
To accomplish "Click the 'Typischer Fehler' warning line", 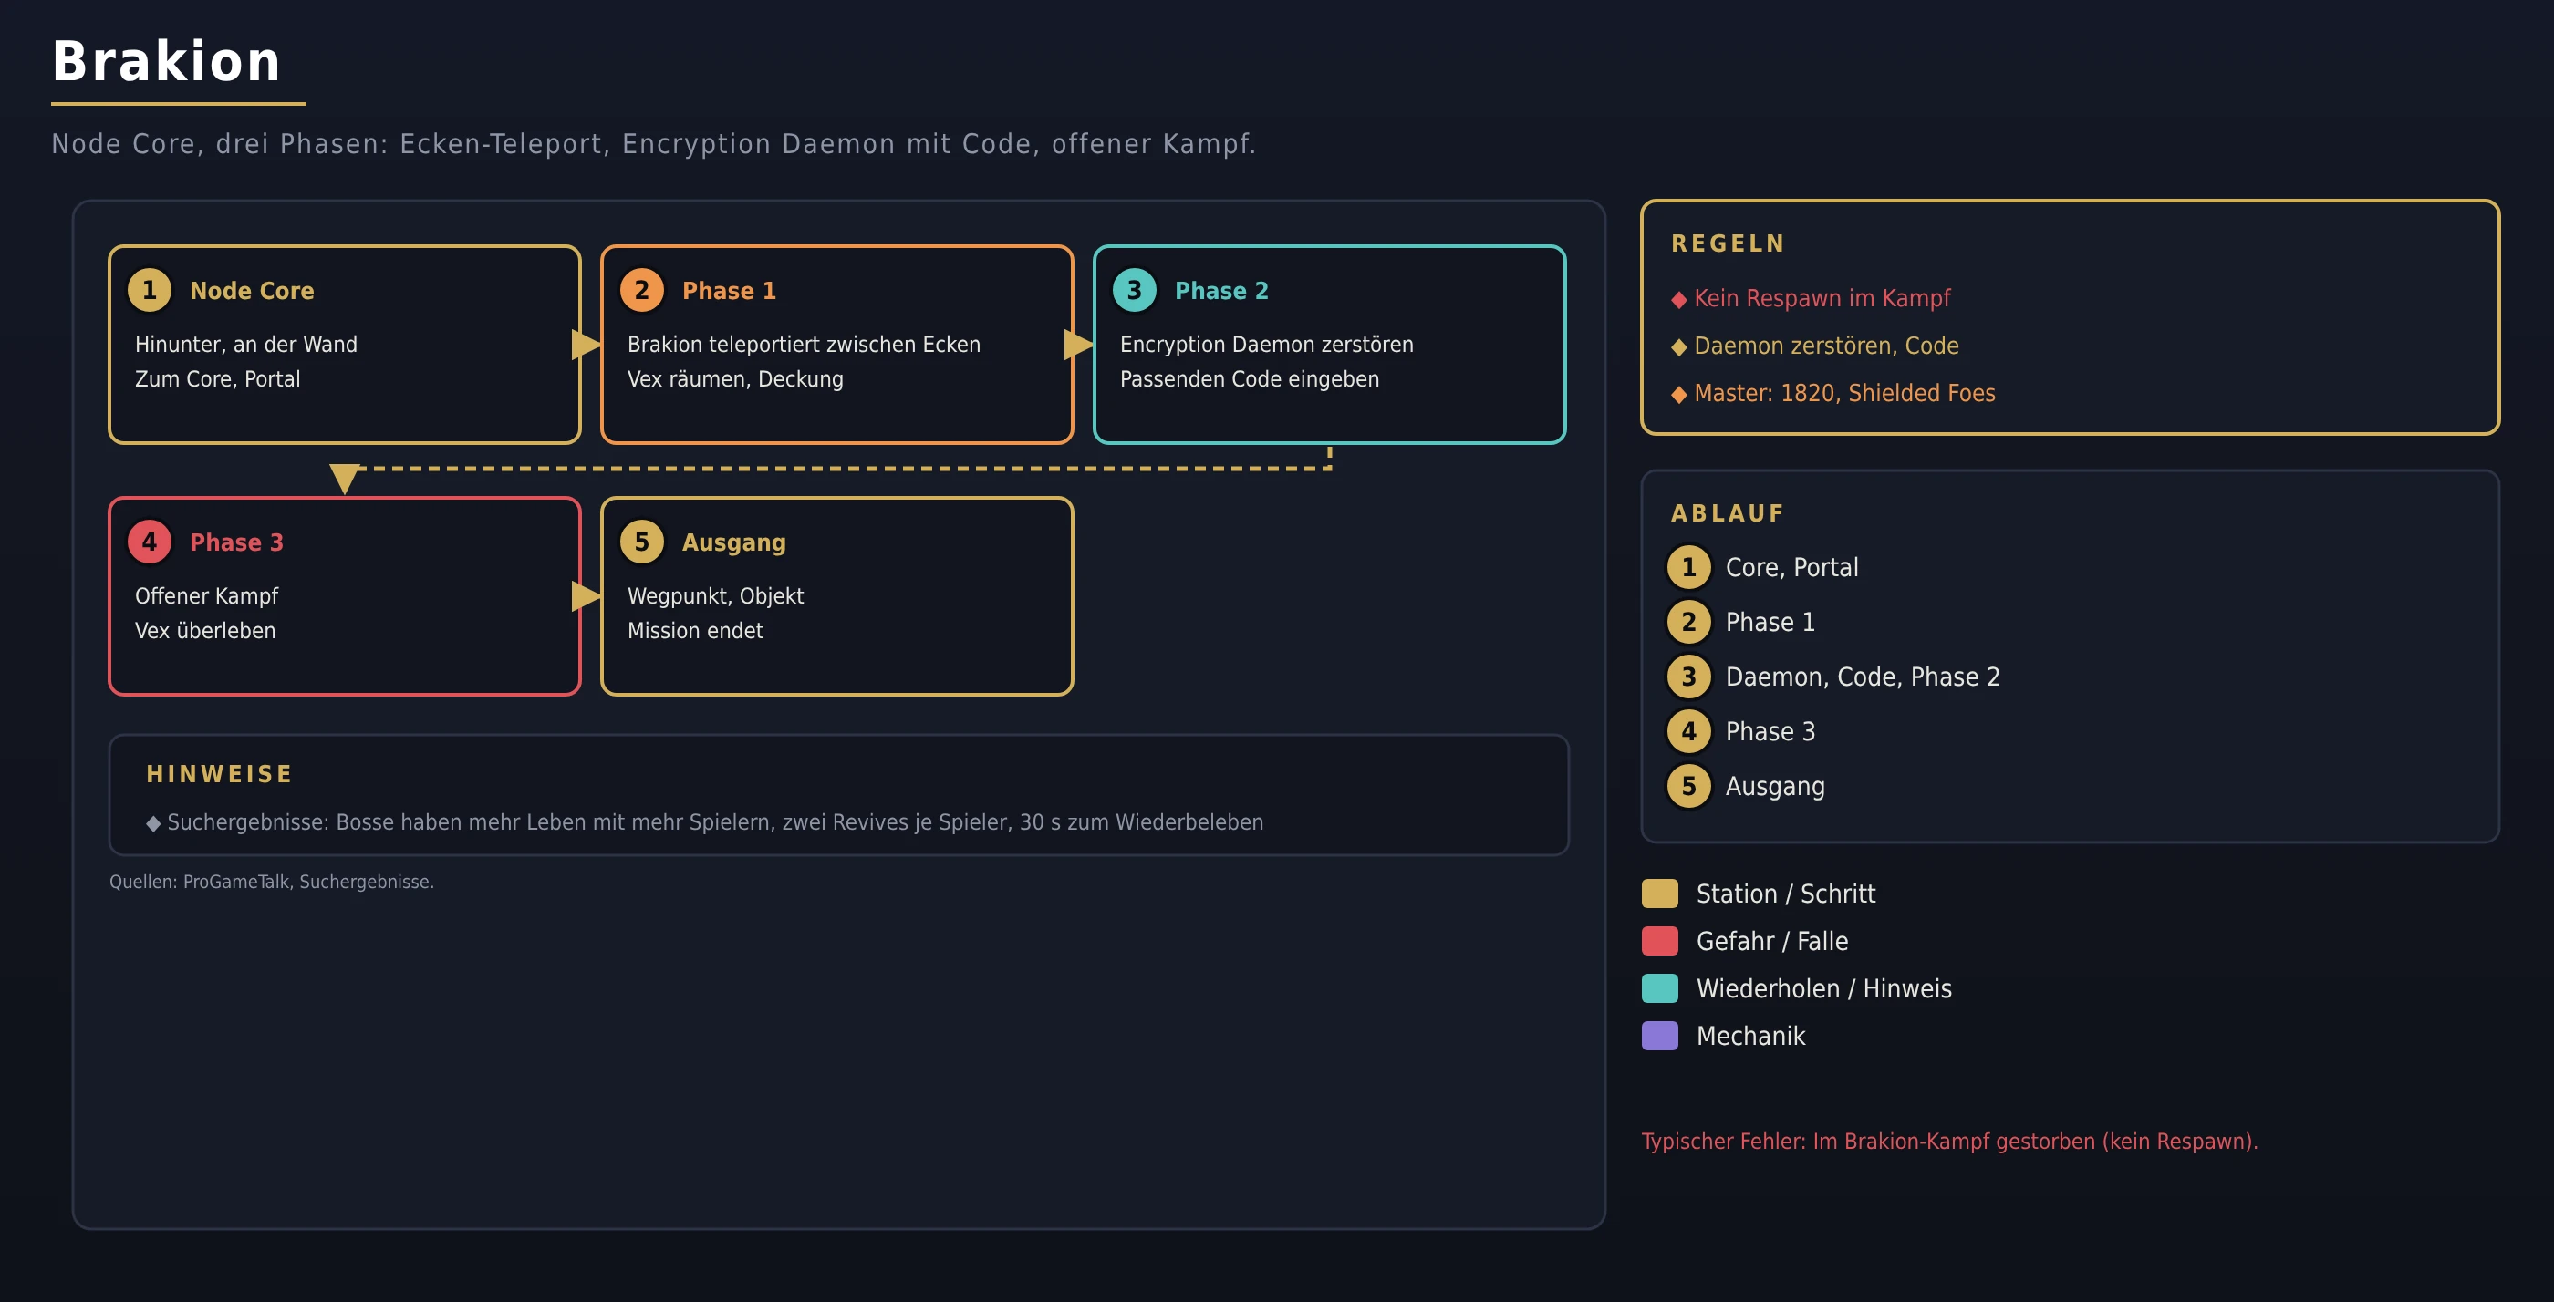I will [1949, 1142].
